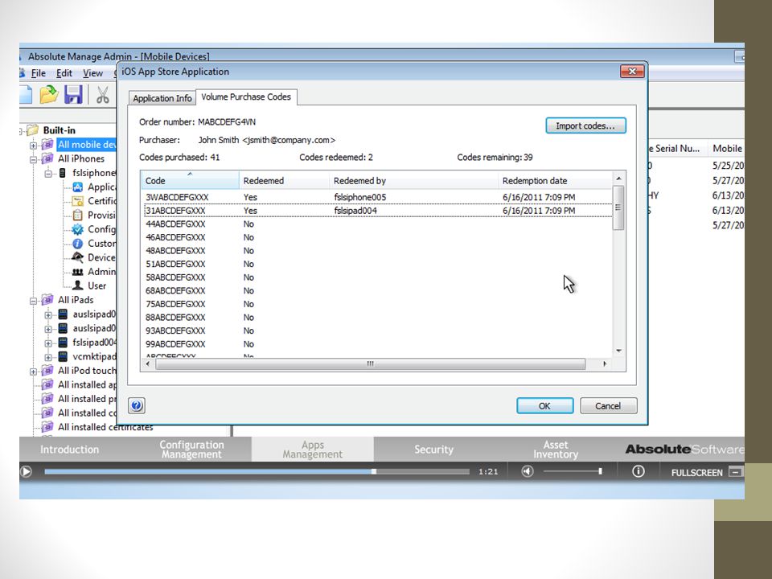
Task: Select the All installed certificates tree item
Action: [x=105, y=427]
